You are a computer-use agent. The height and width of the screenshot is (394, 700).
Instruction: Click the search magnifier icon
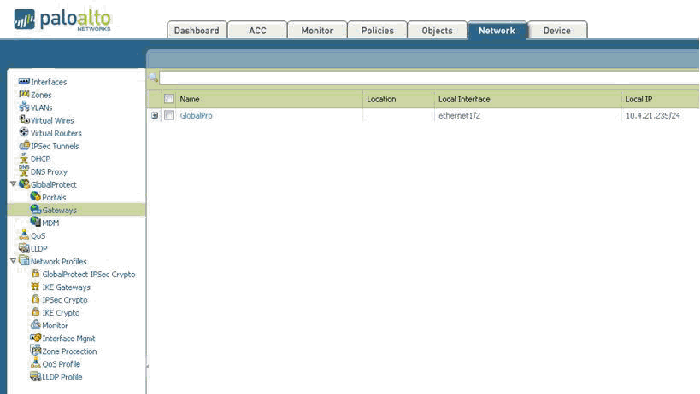(x=154, y=78)
